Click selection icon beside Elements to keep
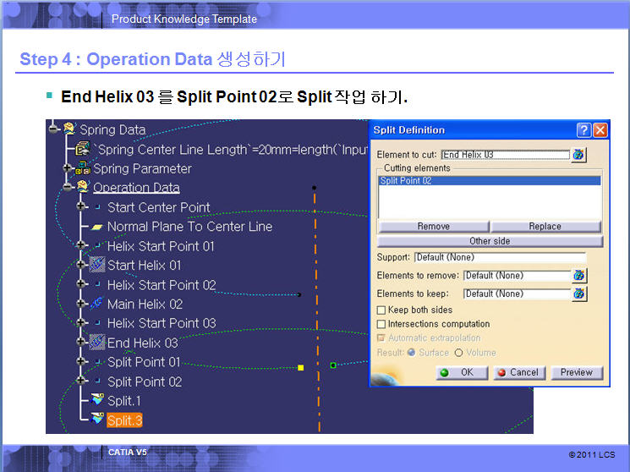Viewport: 630px width, 472px height. pos(578,294)
